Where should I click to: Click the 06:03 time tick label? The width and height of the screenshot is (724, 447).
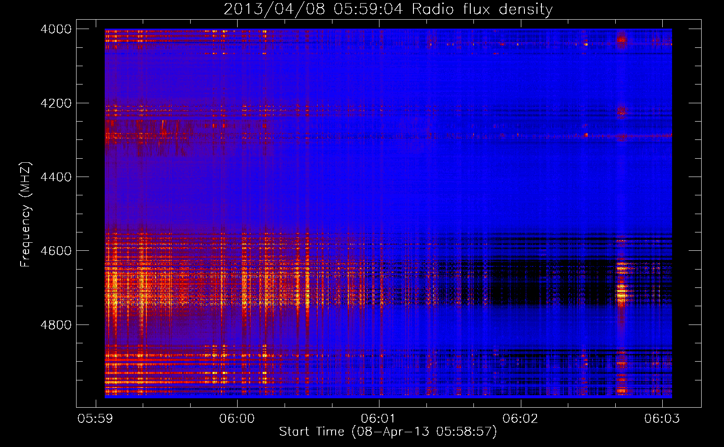662,419
